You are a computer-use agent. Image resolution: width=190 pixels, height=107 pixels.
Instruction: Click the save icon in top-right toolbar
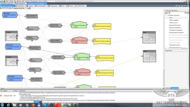point(179,6)
